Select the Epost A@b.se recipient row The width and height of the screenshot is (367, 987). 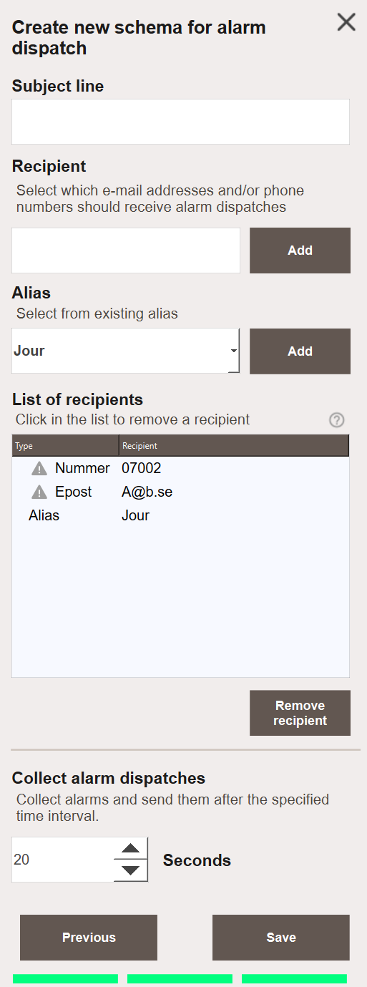coord(181,492)
